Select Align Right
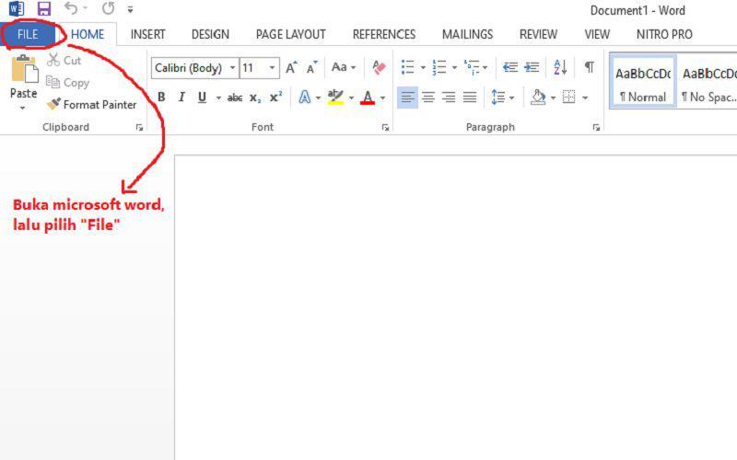737x460 pixels. 449,98
